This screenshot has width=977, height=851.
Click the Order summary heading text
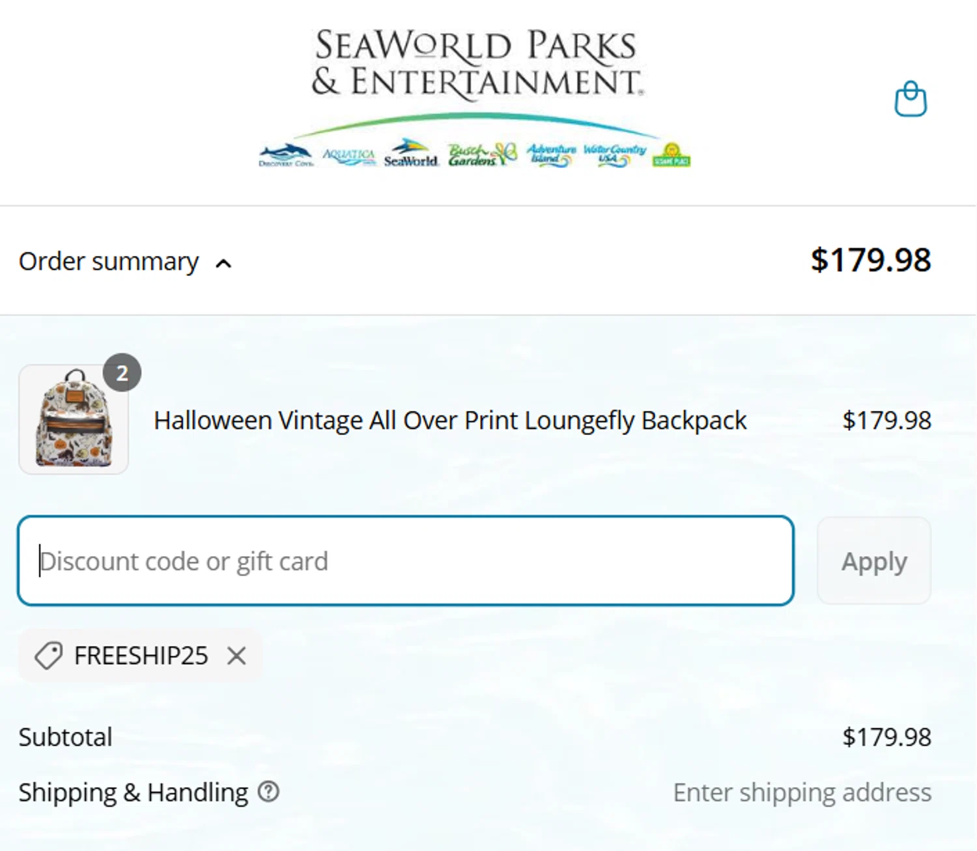108,261
